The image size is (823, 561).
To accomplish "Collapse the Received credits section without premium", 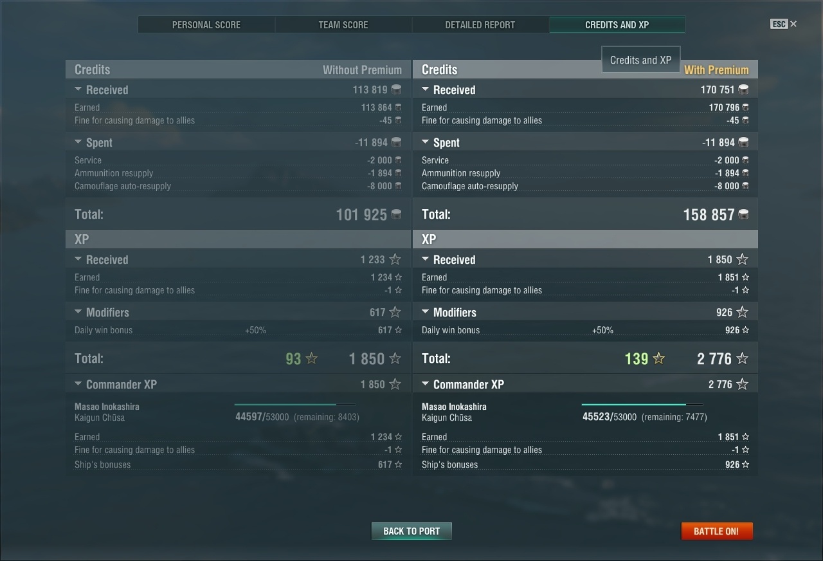I will point(78,89).
